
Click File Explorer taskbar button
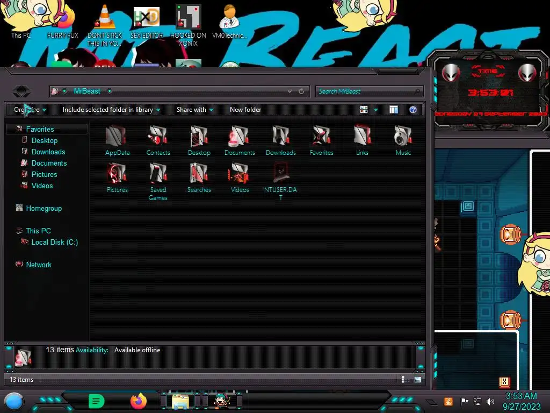tap(180, 401)
